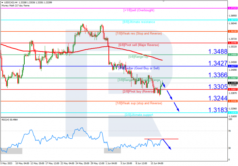Select the 1.31650 price axis value
Viewport: 238px width, 166px height.
(233, 116)
